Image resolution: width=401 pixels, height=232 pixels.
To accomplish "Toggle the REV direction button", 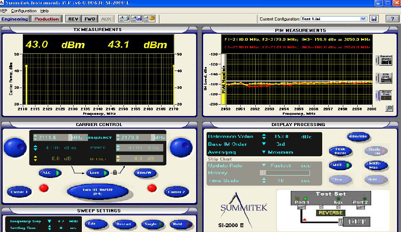I will click(x=73, y=19).
